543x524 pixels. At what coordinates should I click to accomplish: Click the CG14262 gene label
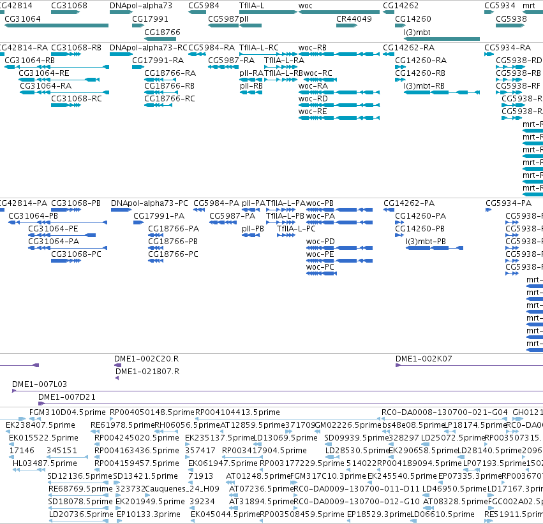click(x=401, y=6)
